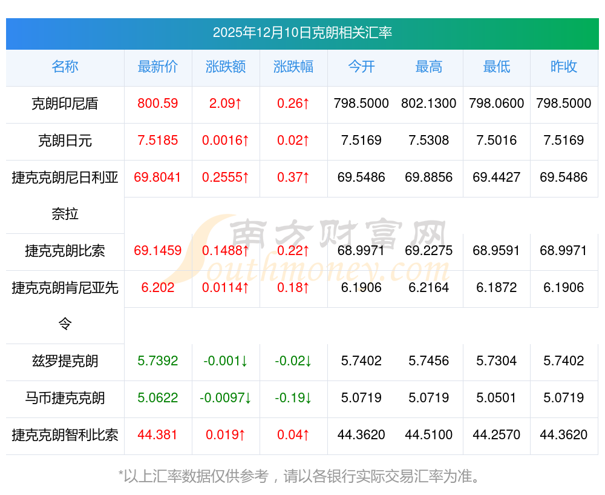This screenshot has height=495, width=605.
Task: Click the 捷克克朗比索 row label
Action: 65,251
